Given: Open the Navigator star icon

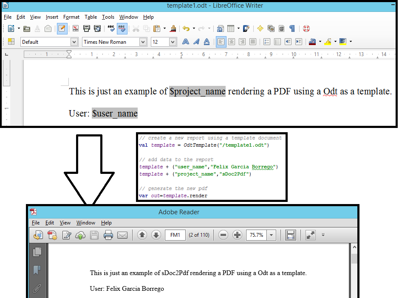Looking at the screenshot, I should pyautogui.click(x=260, y=28).
